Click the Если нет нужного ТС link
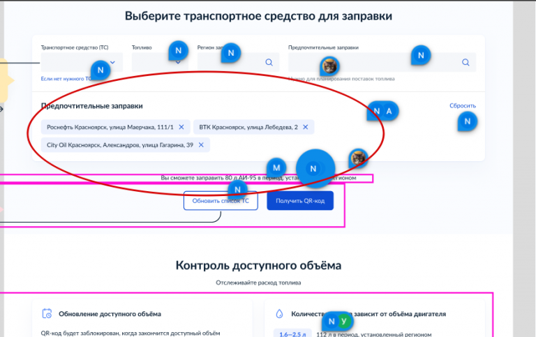Image resolution: width=536 pixels, height=337 pixels. (x=66, y=79)
